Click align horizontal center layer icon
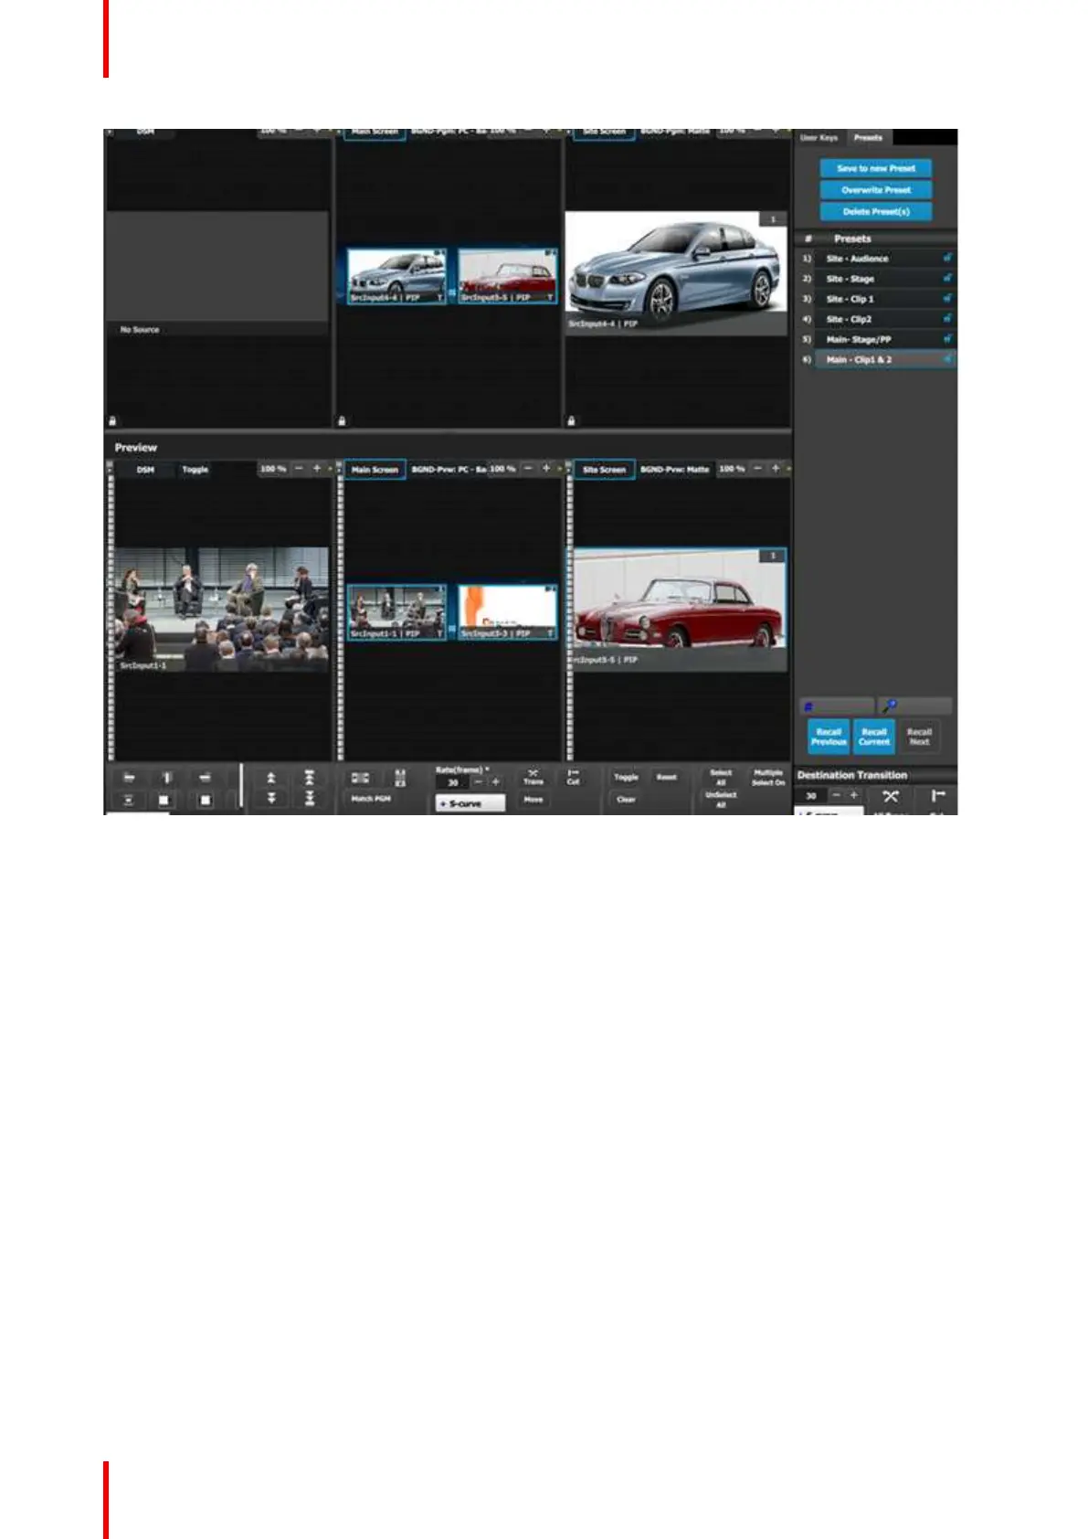 coord(166,778)
